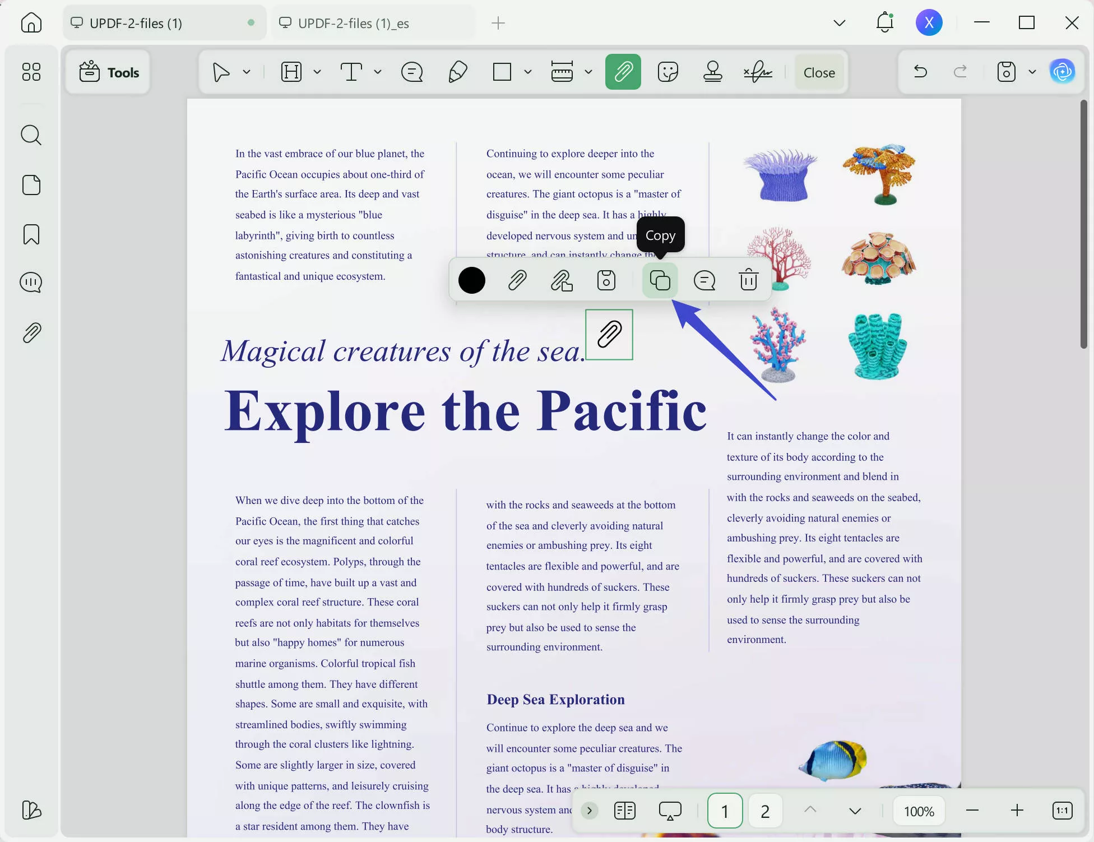Toggle the active Attachment tool off

[623, 72]
